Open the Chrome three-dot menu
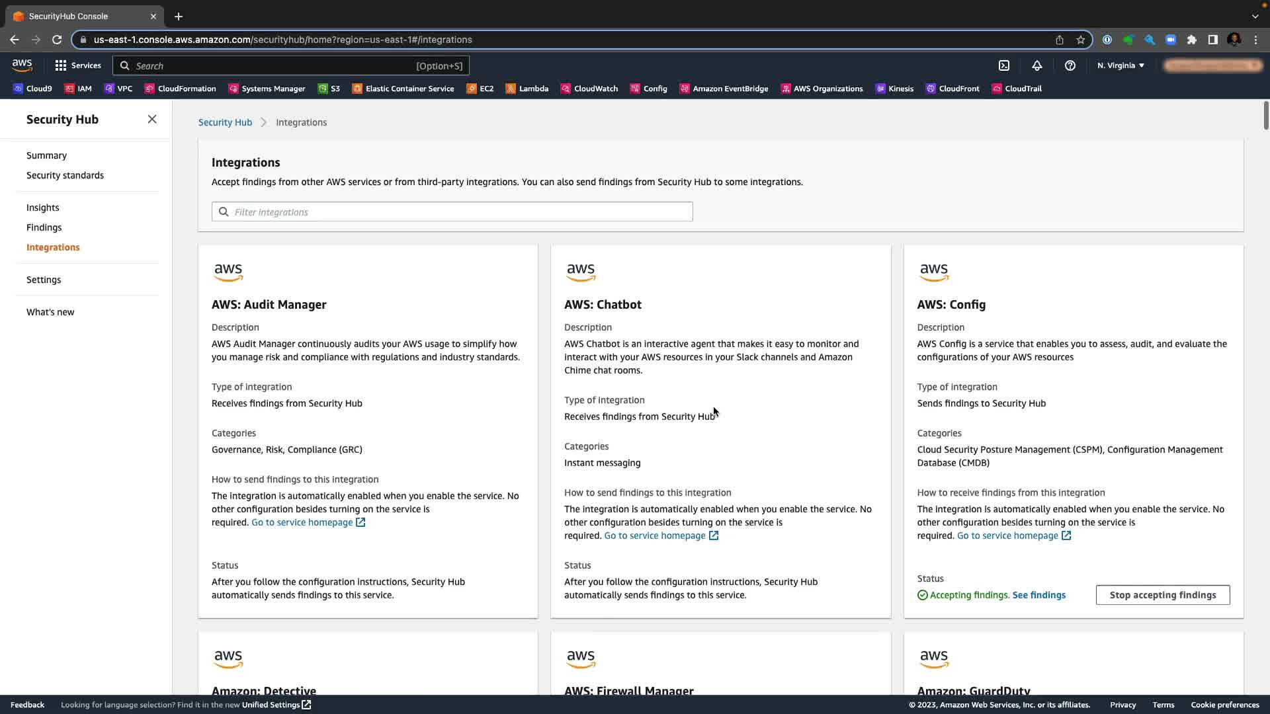1270x714 pixels. [1255, 40]
